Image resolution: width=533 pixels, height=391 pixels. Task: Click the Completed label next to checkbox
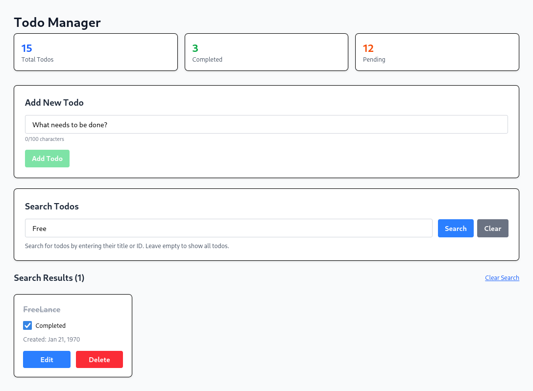coord(50,325)
